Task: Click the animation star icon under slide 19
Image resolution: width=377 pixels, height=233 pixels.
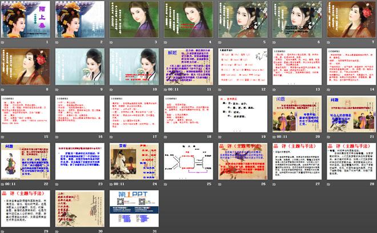Action: (220, 137)
